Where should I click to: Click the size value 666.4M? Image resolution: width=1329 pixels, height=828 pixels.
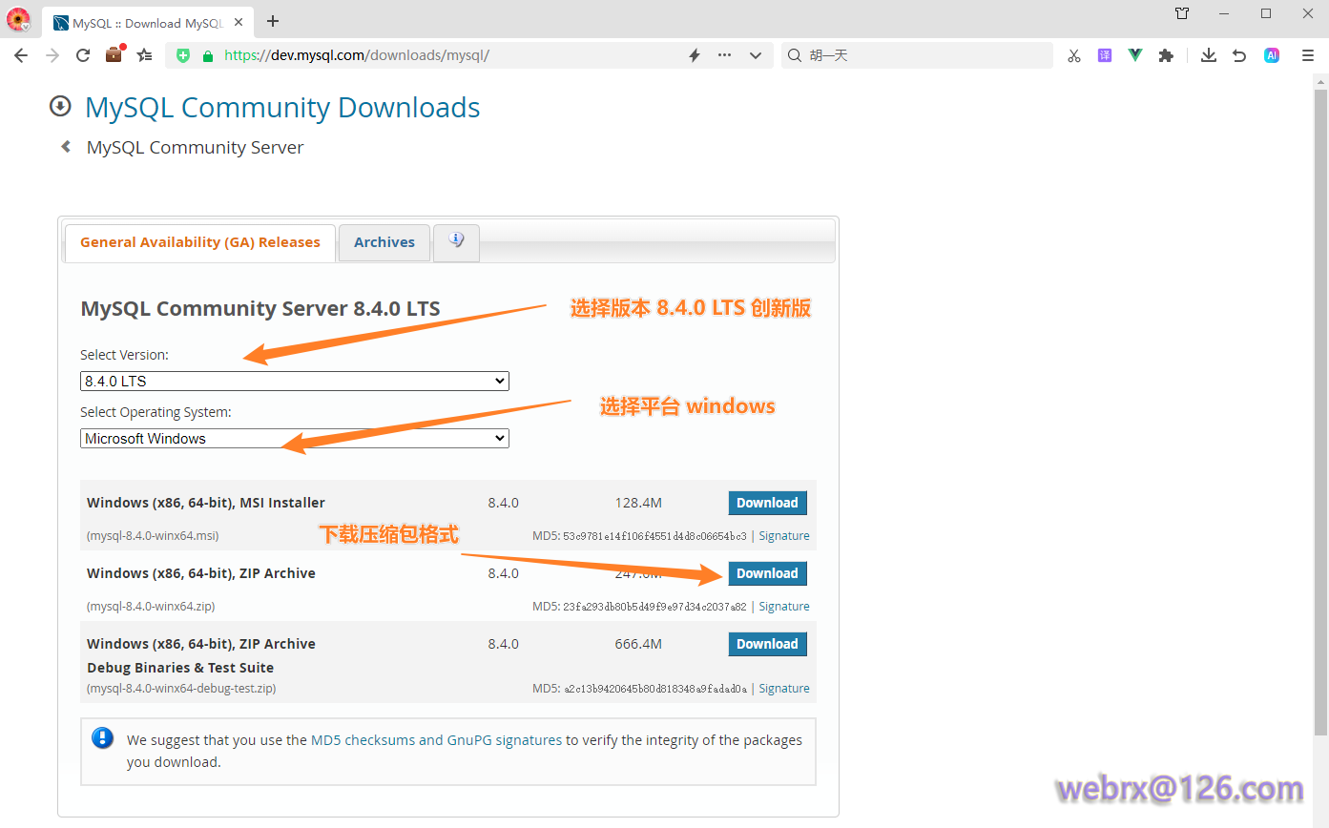point(638,644)
